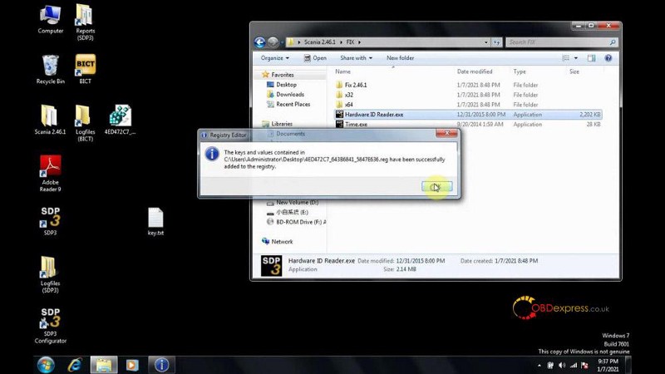This screenshot has width=665, height=374.
Task: Click the Windows Explorer taskbar button
Action: pyautogui.click(x=103, y=365)
